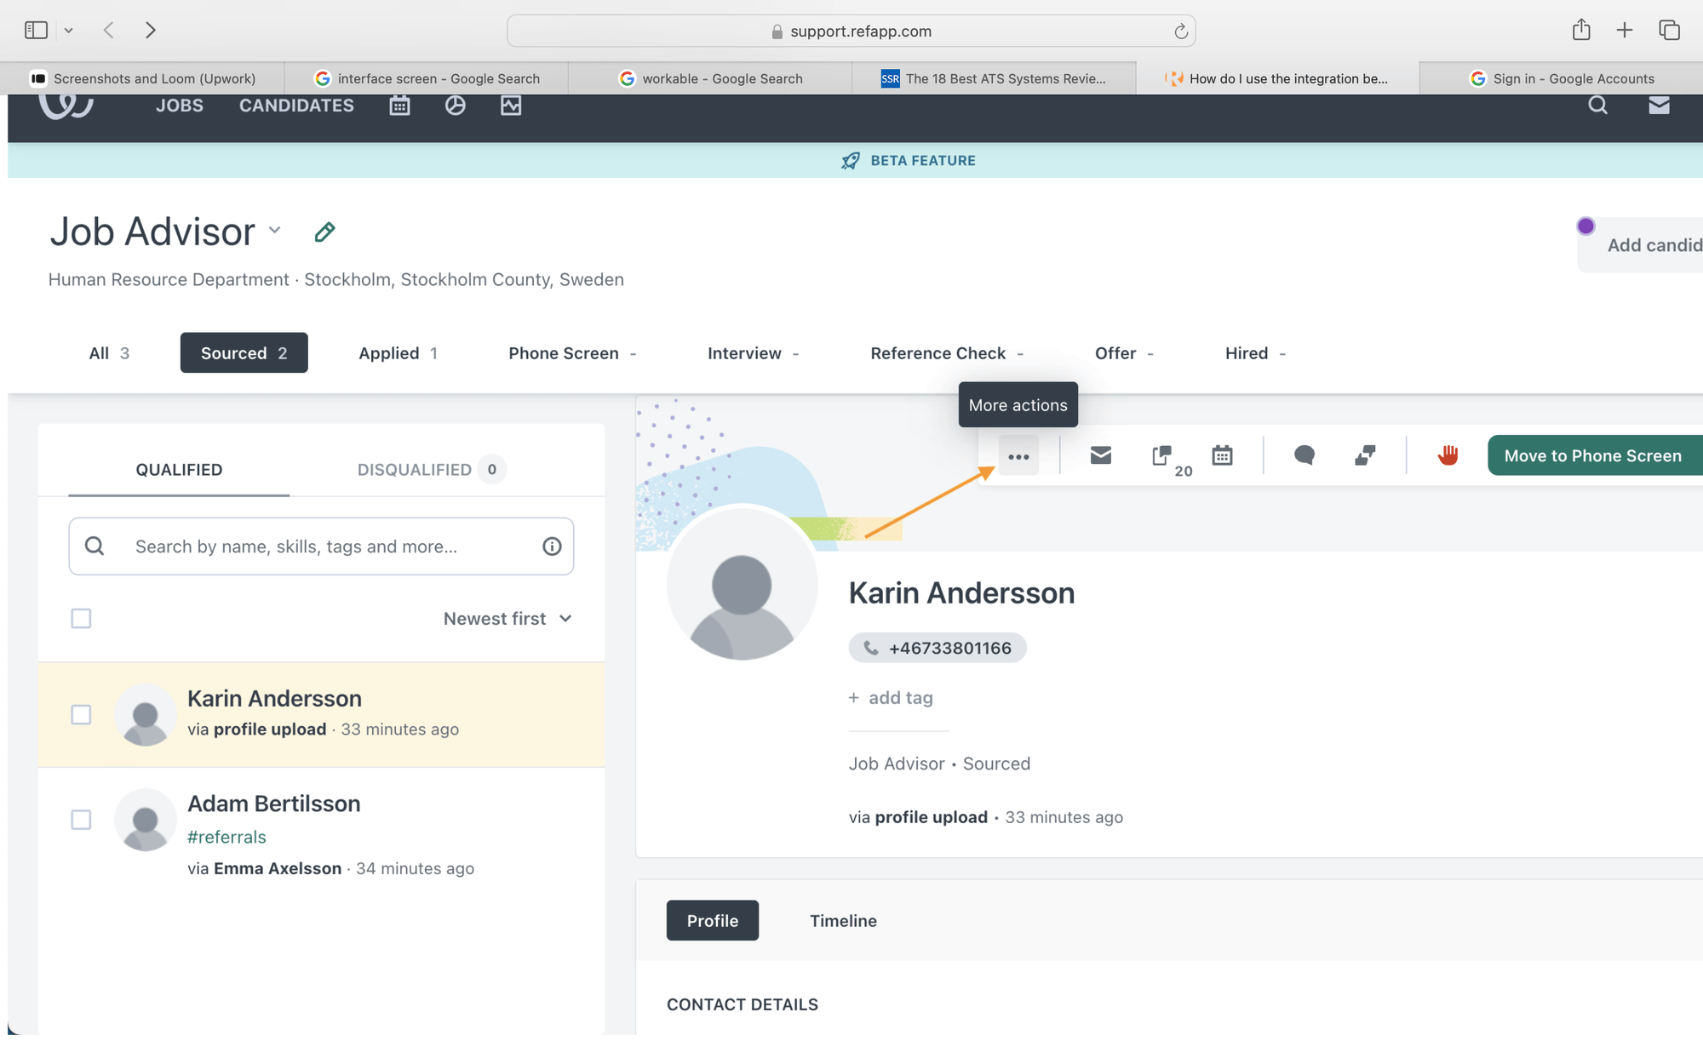The image size is (1703, 1064).
Task: Open the reports pie chart in the top navigation
Action: coord(456,105)
